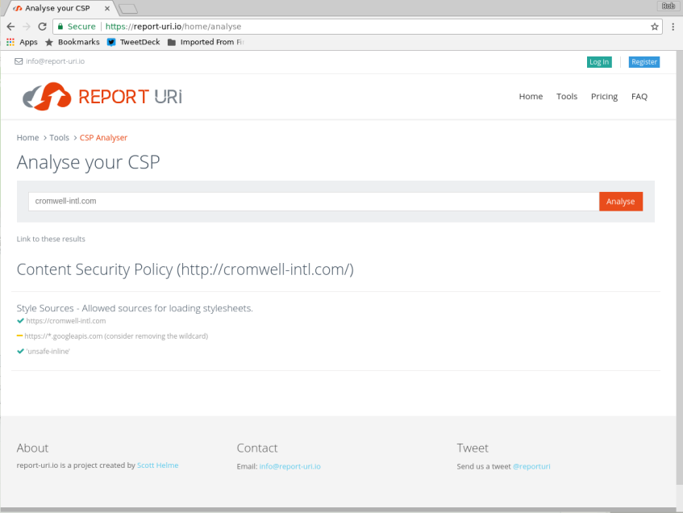Click the CSP Analyser breadcrumb
Viewport: 683px width, 513px height.
[103, 138]
